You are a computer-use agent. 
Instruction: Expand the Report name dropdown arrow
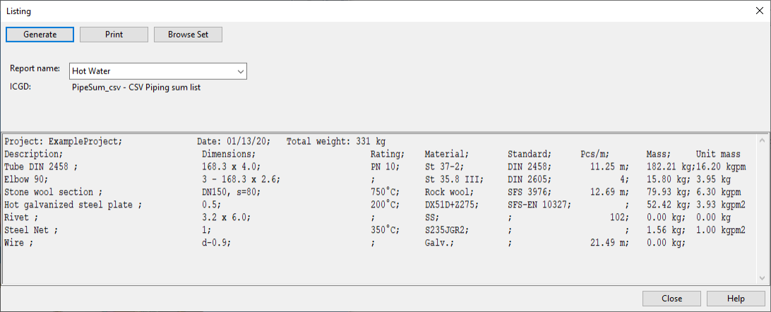point(240,71)
